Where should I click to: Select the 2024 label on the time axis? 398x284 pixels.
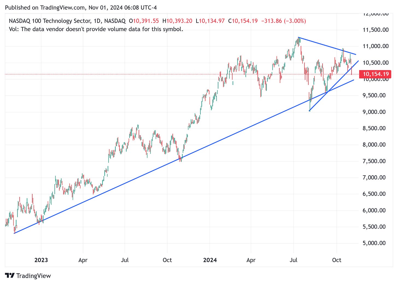click(x=210, y=260)
